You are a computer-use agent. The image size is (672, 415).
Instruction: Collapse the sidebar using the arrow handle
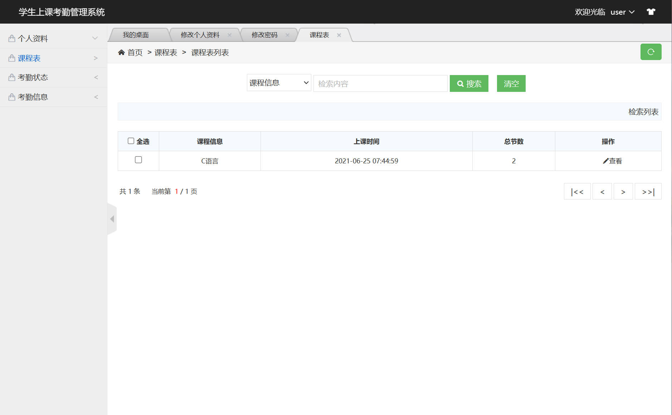(x=112, y=219)
